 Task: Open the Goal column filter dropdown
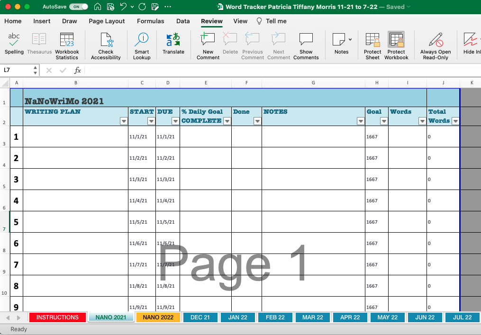(x=384, y=121)
